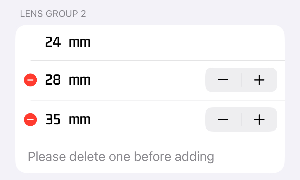300x180 pixels.
Task: Decrease the 28 mm focal length
Action: 223,80
